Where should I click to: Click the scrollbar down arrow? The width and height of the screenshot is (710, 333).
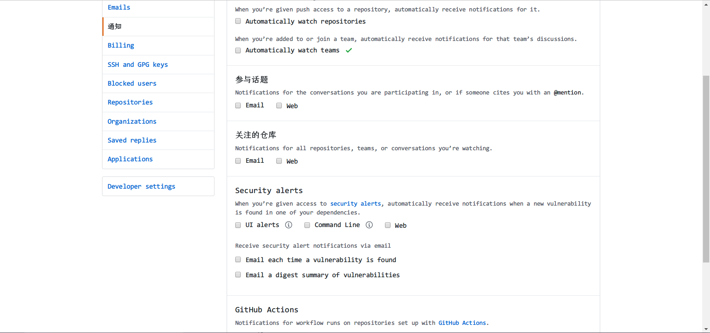706,329
